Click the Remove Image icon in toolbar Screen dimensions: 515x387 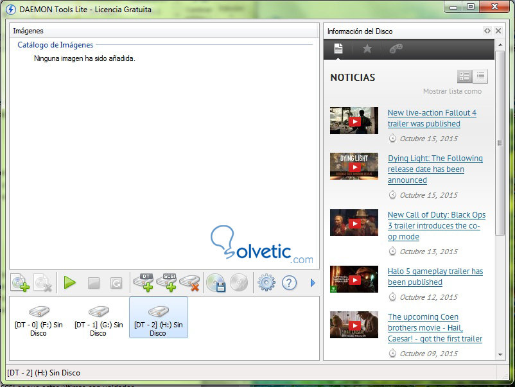pyautogui.click(x=42, y=282)
